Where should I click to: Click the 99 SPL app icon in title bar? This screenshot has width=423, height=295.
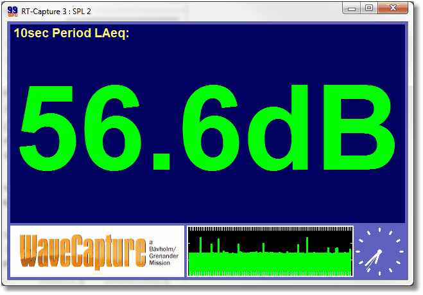coord(12,12)
